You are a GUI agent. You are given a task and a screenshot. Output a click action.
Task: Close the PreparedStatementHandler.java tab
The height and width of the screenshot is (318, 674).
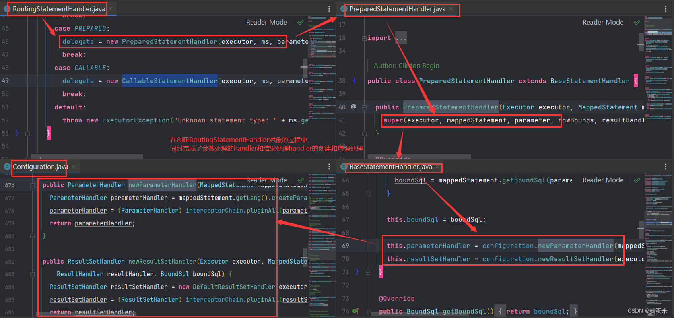point(451,9)
